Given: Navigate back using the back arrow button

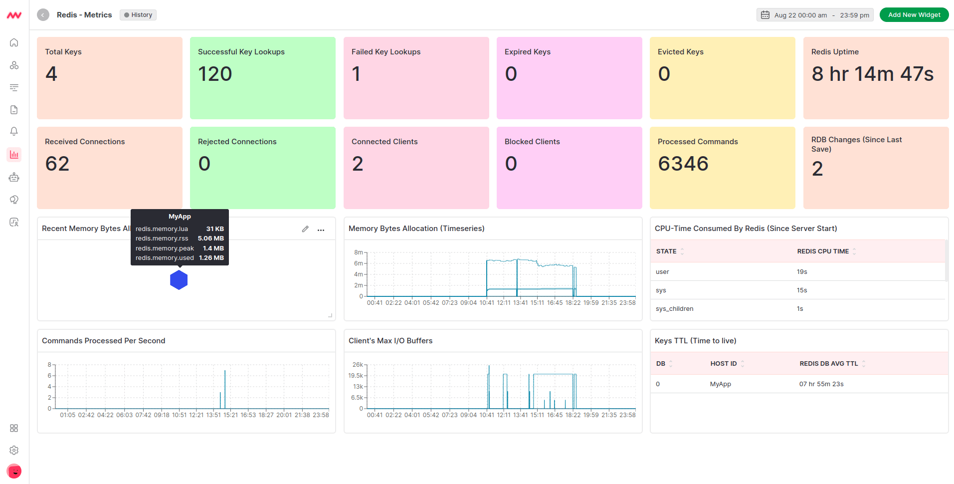Looking at the screenshot, I should click(43, 14).
